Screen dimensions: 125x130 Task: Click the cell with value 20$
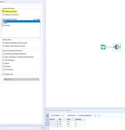pos(71,124)
